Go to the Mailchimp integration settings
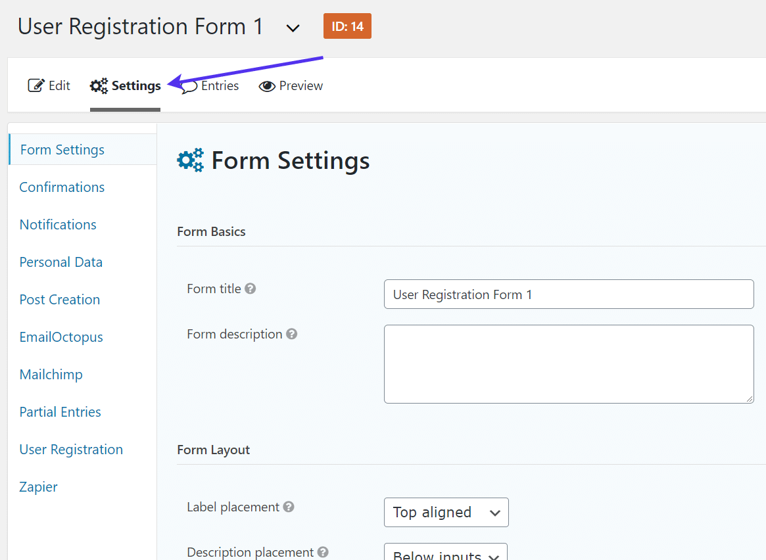The width and height of the screenshot is (766, 560). pos(51,374)
